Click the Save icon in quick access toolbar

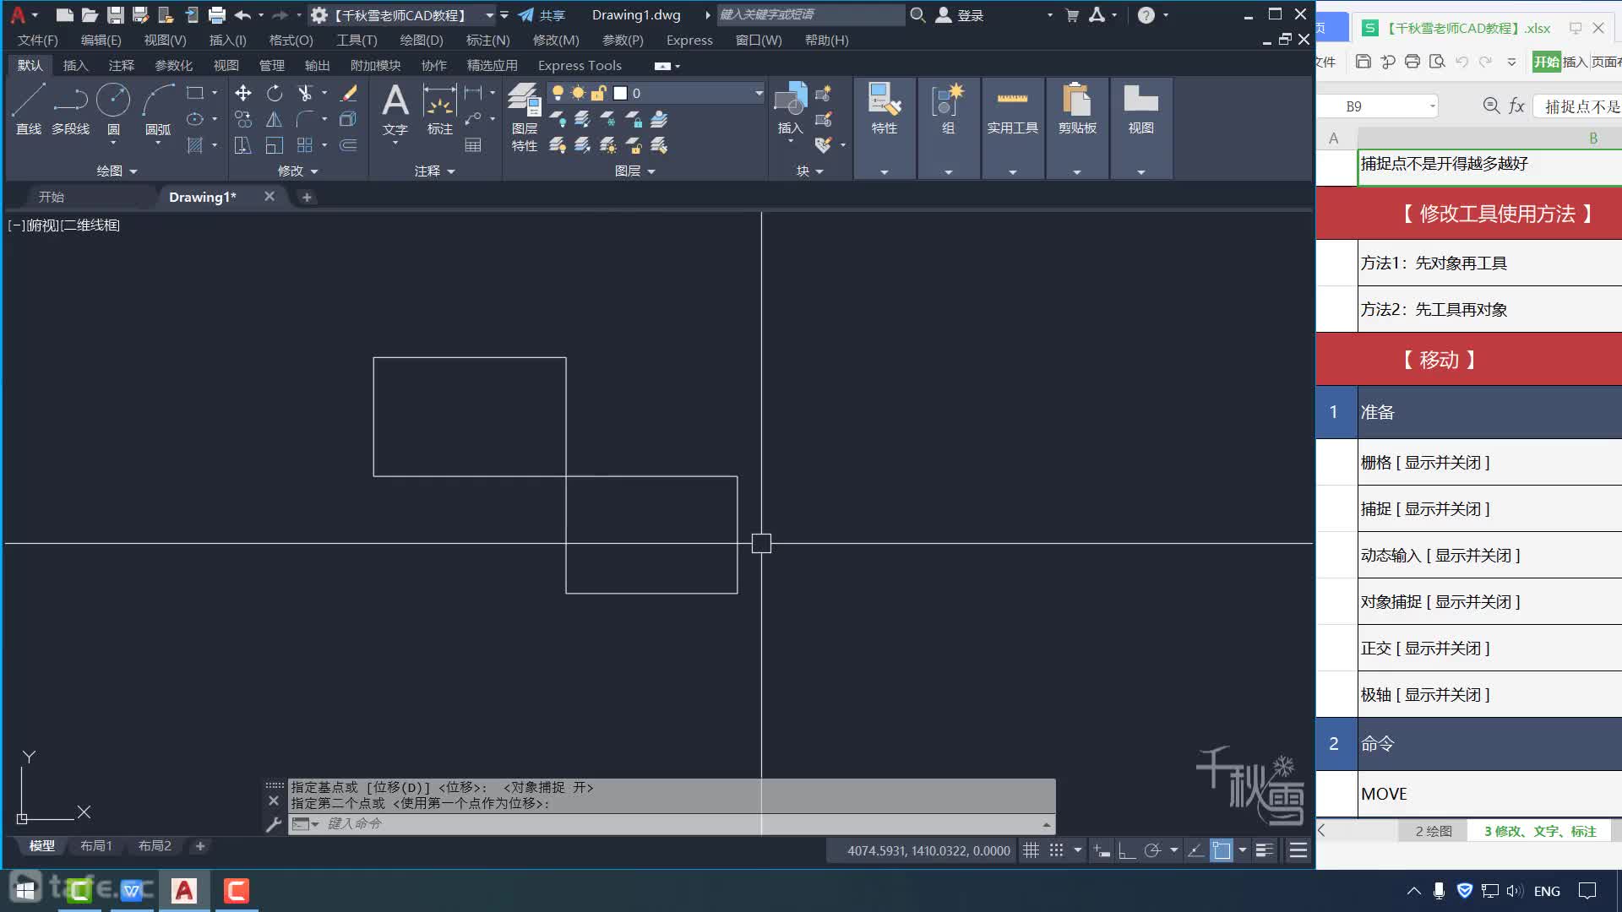[x=116, y=15]
